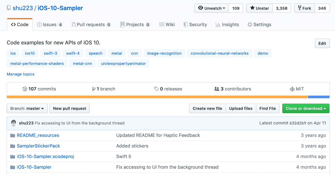Click the people icon beside 3 contributors
335x175 pixels.
(x=217, y=89)
